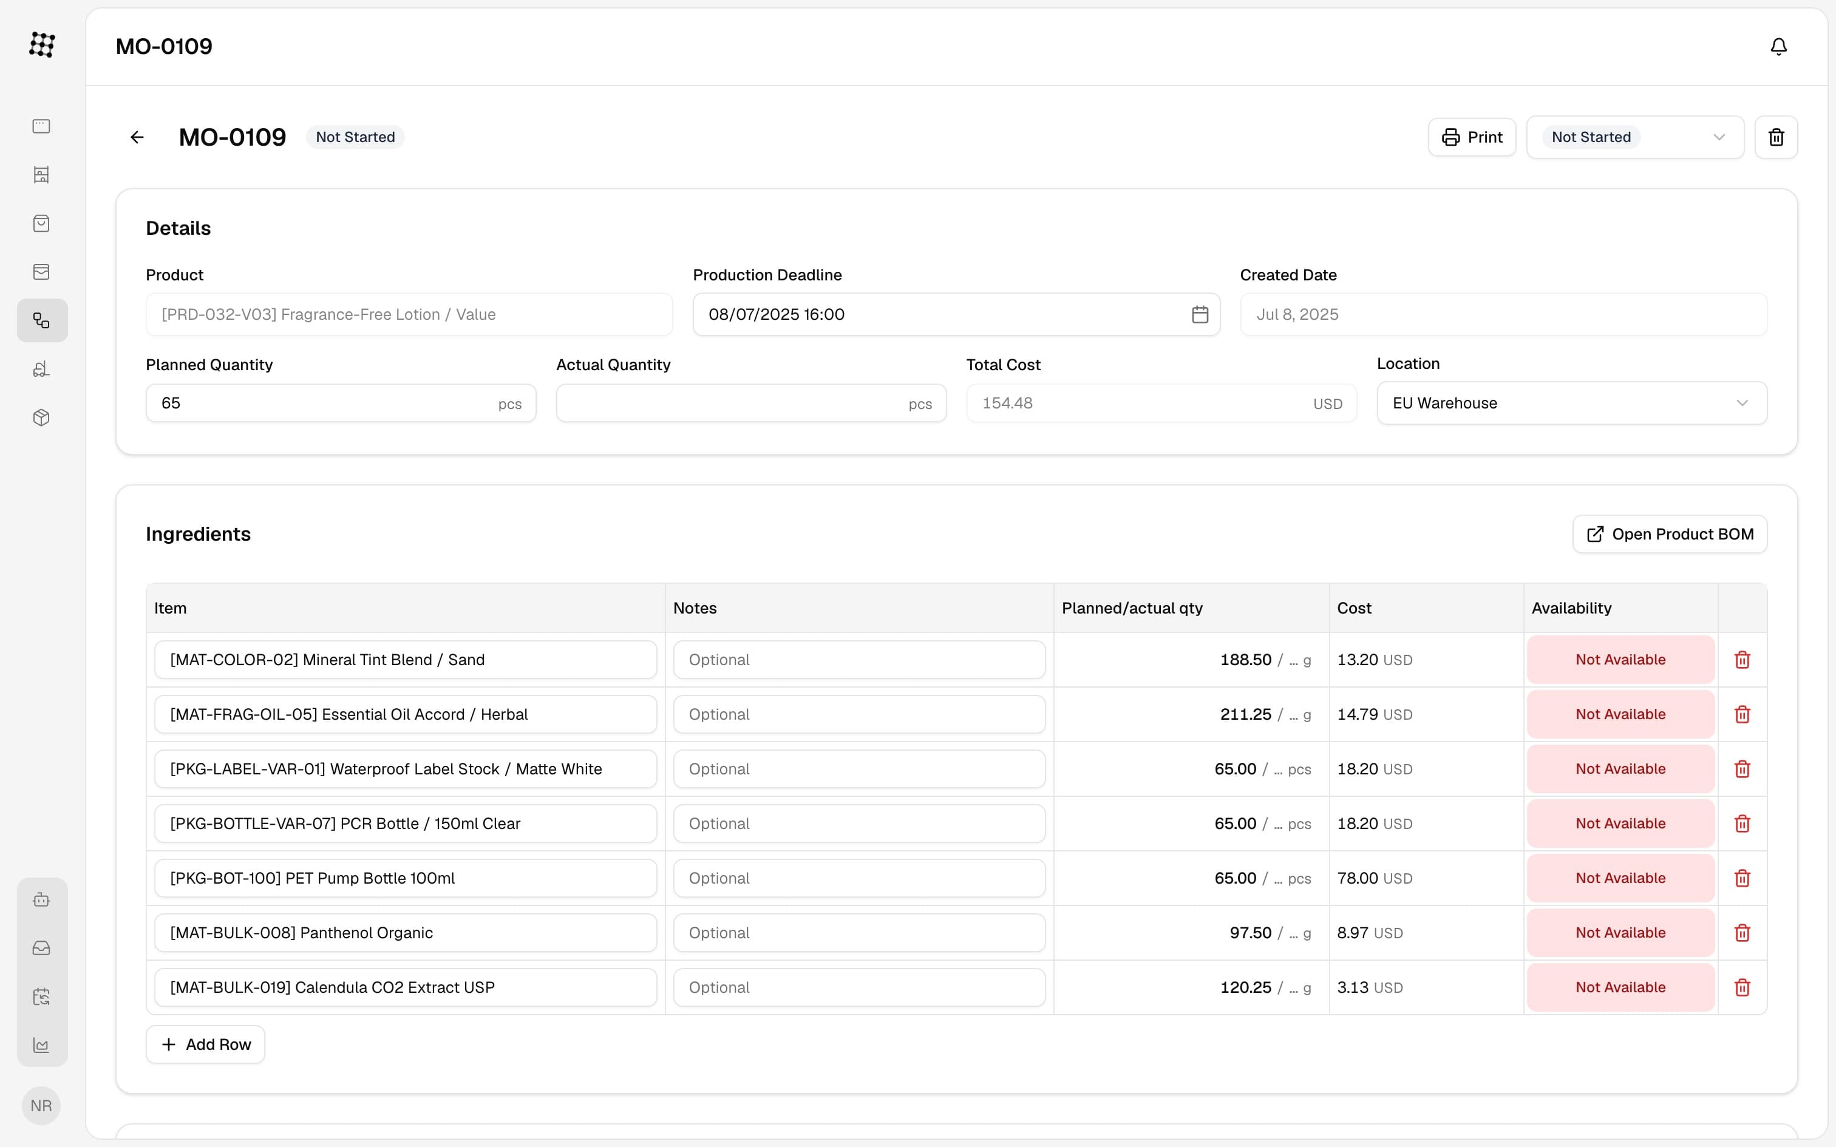This screenshot has height=1147, width=1836.
Task: Open the warehouse shelves icon in sidebar
Action: pos(42,175)
